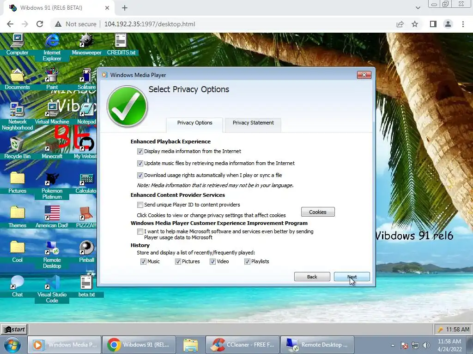Image resolution: width=473 pixels, height=354 pixels.
Task: Bookmark this page with the star
Action: pyautogui.click(x=415, y=24)
